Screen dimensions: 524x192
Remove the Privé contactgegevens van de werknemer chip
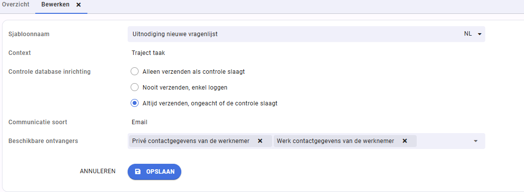click(x=260, y=141)
